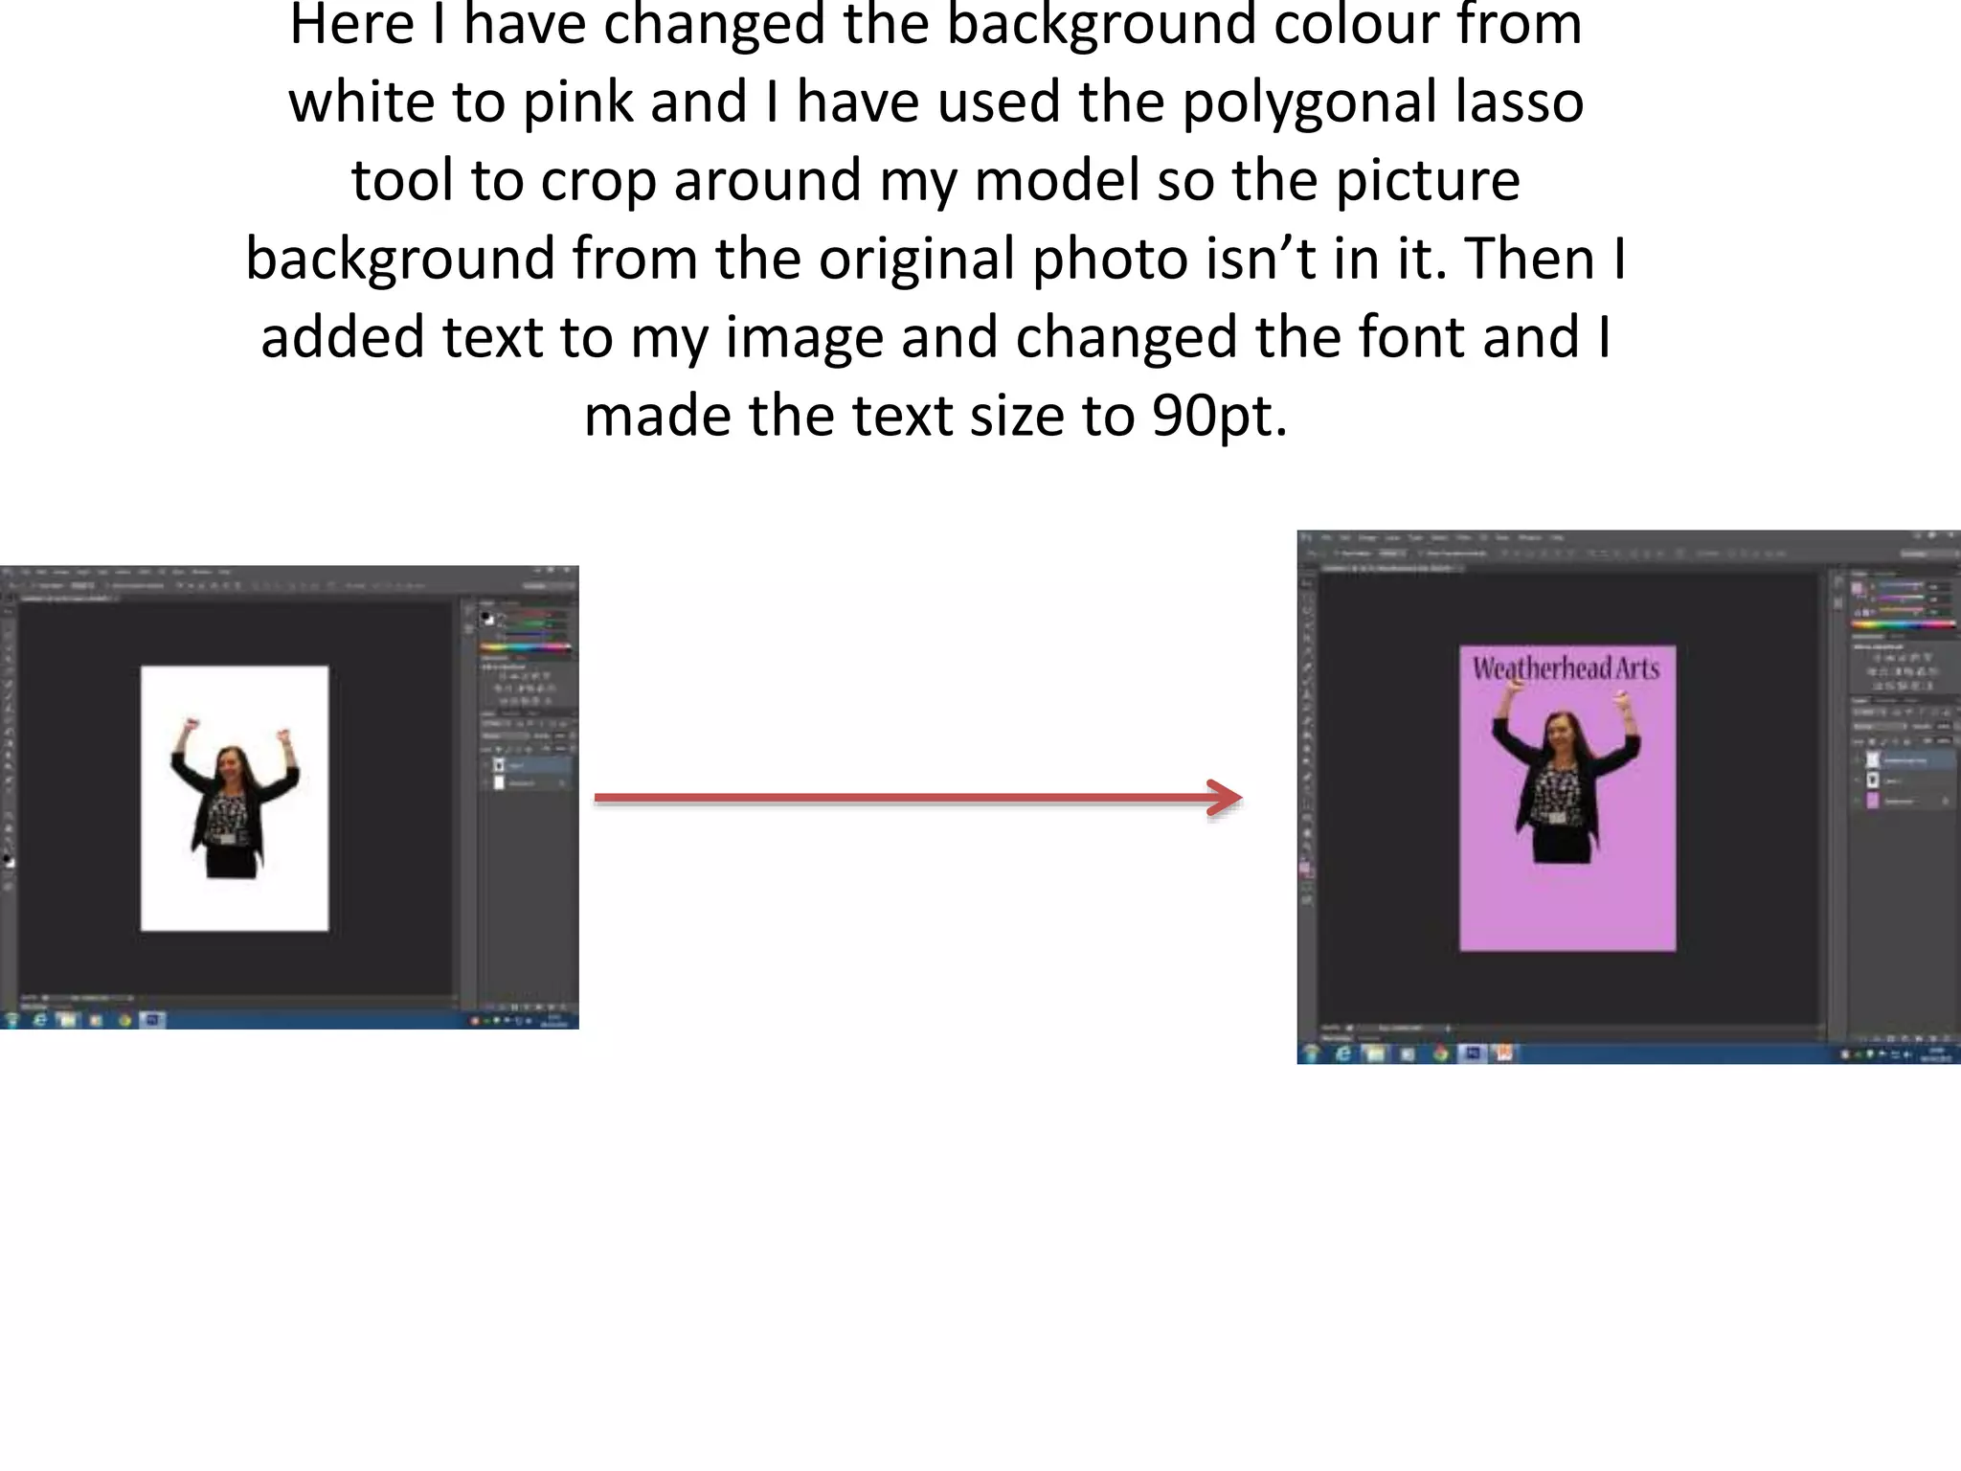The height and width of the screenshot is (1471, 1961).
Task: Select the Hand tool in the right Photoshop screenshot
Action: point(1307,832)
